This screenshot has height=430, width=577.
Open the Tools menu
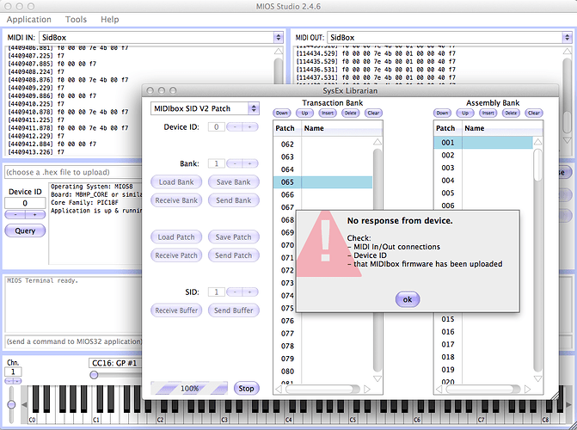(x=76, y=20)
